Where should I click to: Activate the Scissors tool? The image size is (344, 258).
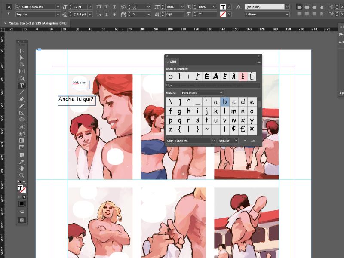[x=21, y=127]
